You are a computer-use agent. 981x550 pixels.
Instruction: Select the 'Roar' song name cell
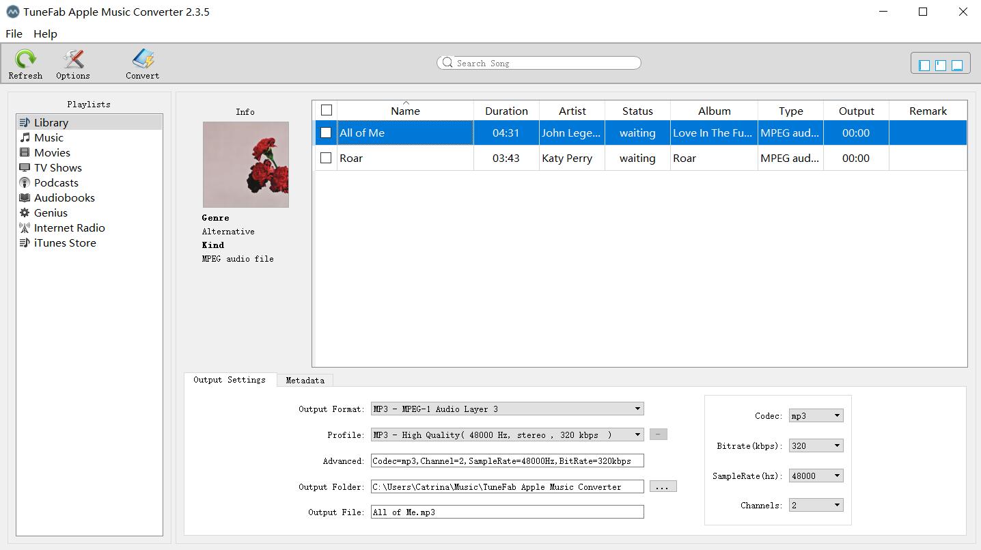[405, 158]
